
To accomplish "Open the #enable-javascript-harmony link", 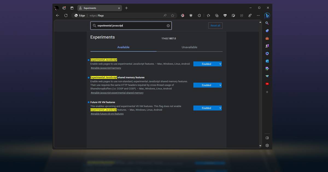I will (x=106, y=68).
